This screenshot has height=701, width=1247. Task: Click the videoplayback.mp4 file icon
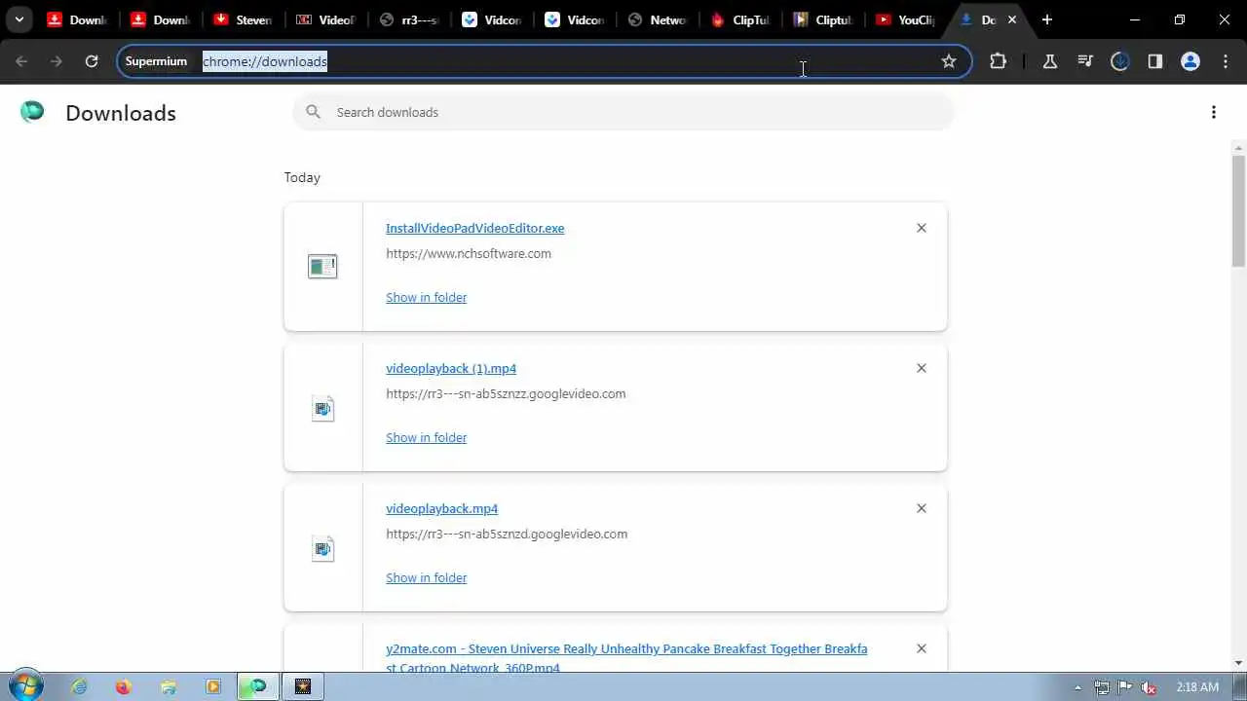(322, 548)
